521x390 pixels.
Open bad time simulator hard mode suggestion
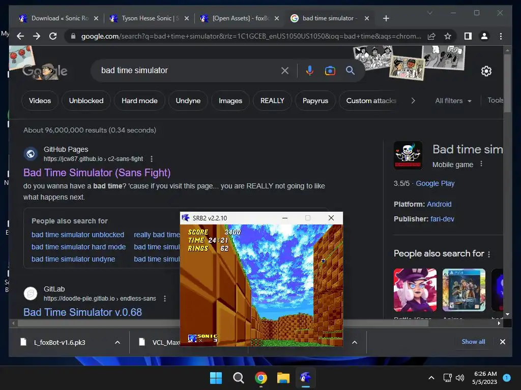tap(78, 247)
